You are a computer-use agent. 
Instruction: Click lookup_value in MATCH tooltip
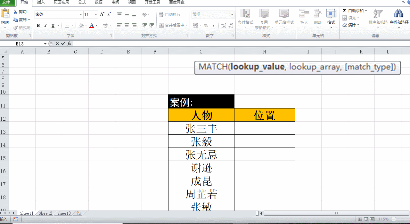point(257,67)
